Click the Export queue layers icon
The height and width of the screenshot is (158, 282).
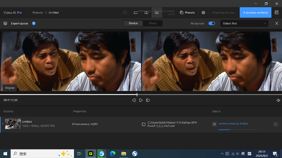point(5,24)
